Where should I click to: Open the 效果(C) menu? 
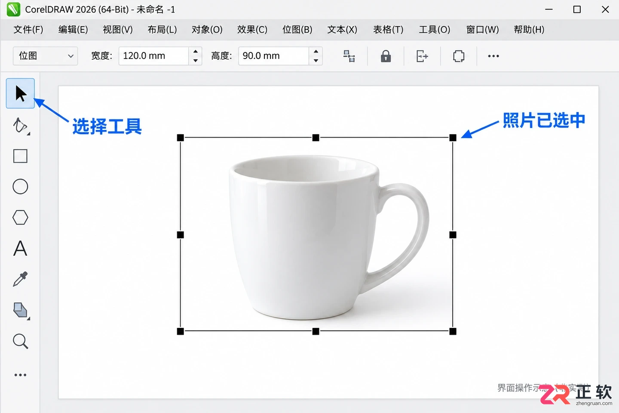[x=252, y=30]
